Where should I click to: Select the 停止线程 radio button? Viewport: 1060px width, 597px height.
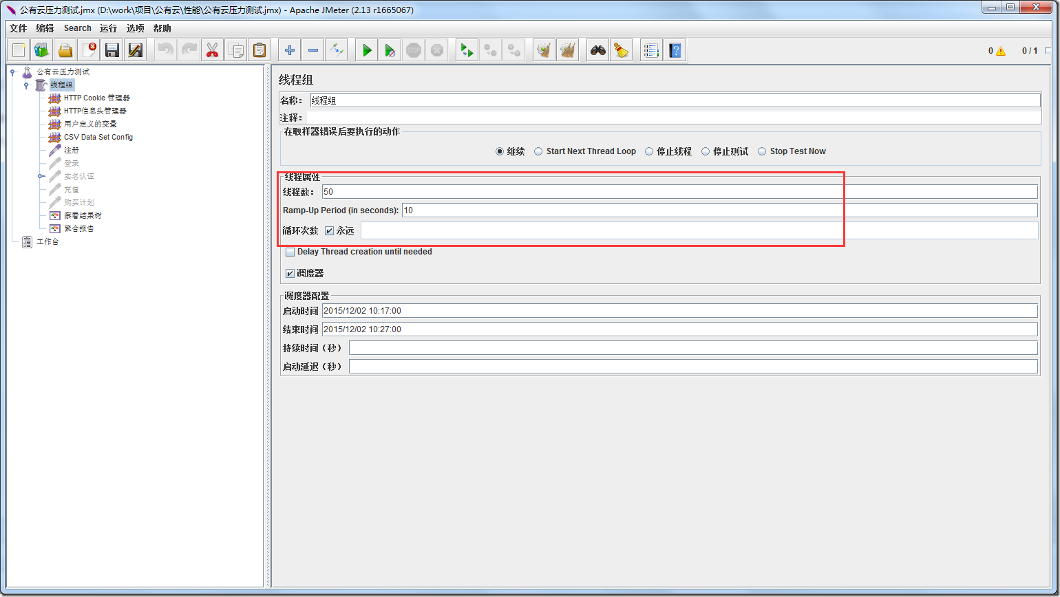649,151
